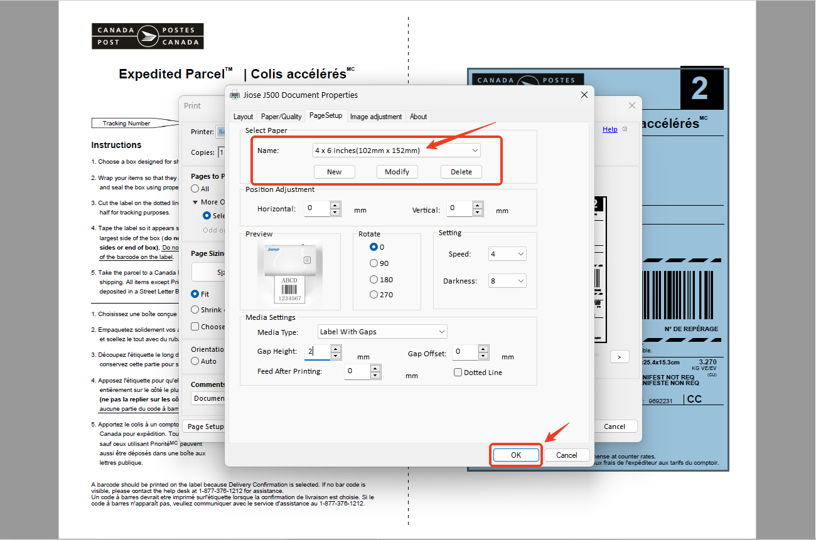
Task: Decrease the Vertical position value
Action: point(478,213)
